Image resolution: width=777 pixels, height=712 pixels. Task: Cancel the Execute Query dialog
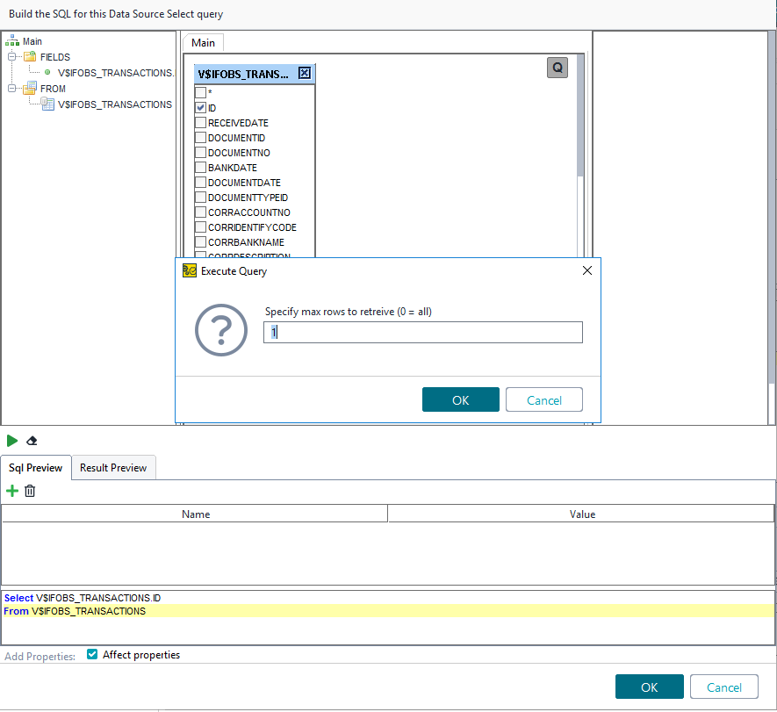point(544,400)
